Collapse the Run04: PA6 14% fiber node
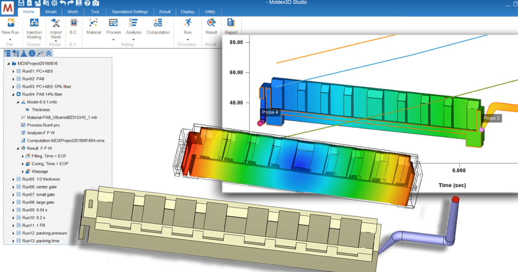 click(13, 95)
